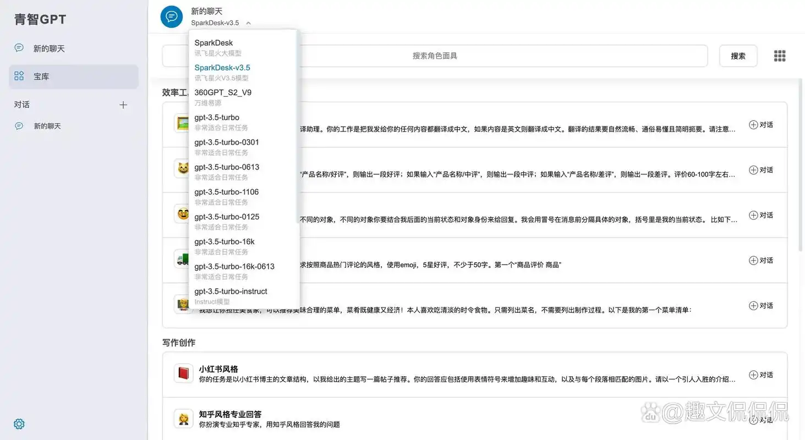Click the woman emoji icon on 知乎风格专业回答 card
The image size is (805, 440).
coord(183,419)
